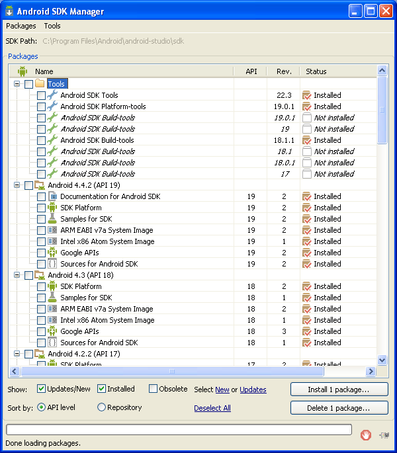Image resolution: width=397 pixels, height=453 pixels.
Task: Click Delete 1 package button
Action: [x=339, y=408]
